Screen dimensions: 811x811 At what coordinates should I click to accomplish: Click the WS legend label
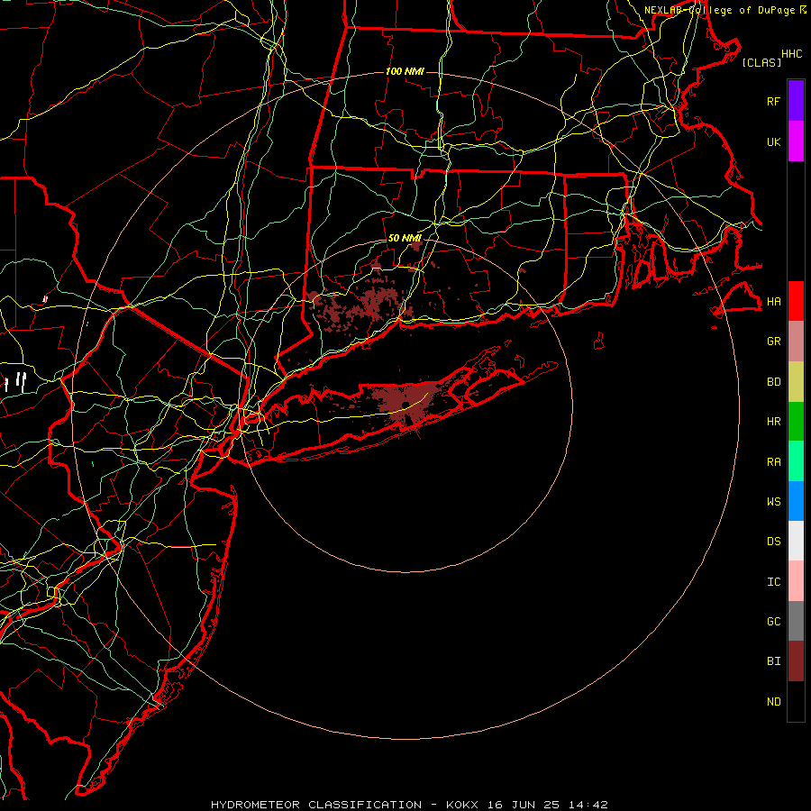point(773,502)
